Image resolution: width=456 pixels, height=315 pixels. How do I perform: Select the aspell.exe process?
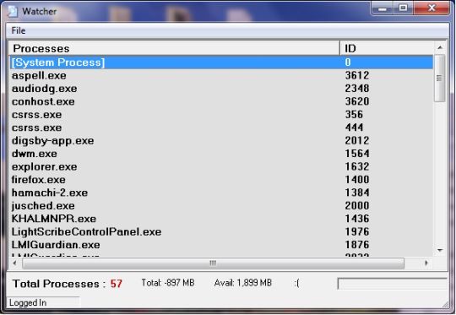pos(221,76)
